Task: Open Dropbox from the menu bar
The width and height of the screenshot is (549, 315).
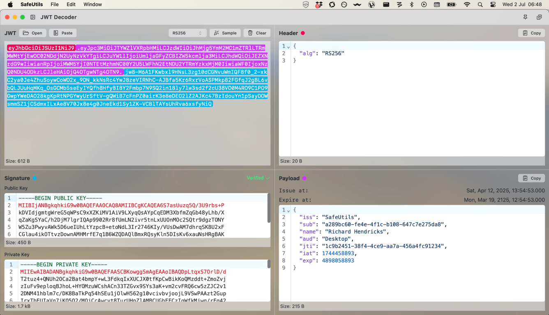Action: pos(318,5)
